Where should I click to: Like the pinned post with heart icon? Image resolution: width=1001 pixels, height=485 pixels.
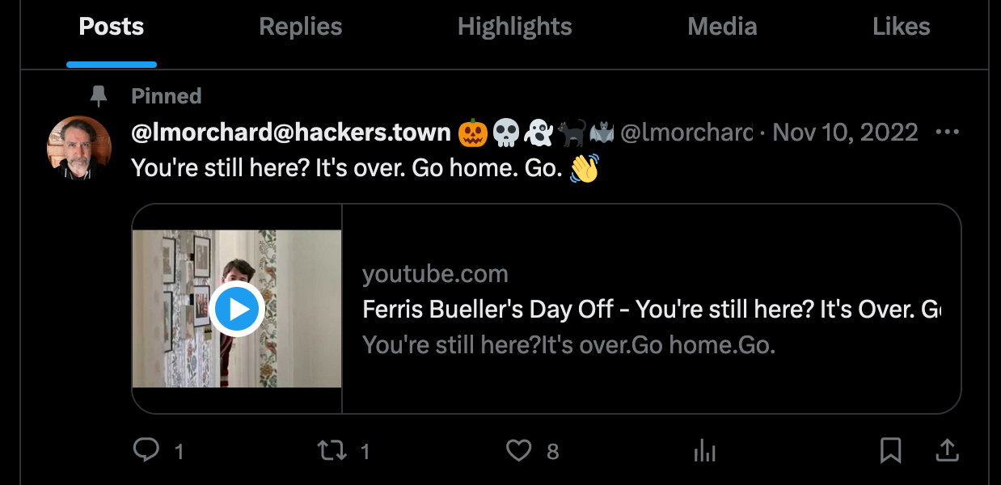(518, 450)
